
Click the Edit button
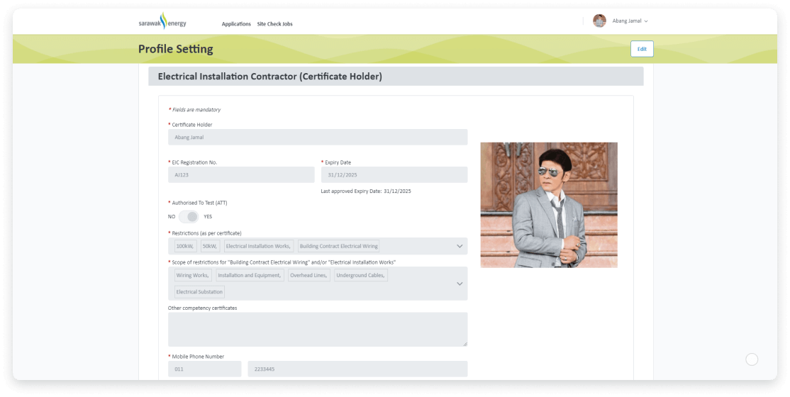click(642, 49)
